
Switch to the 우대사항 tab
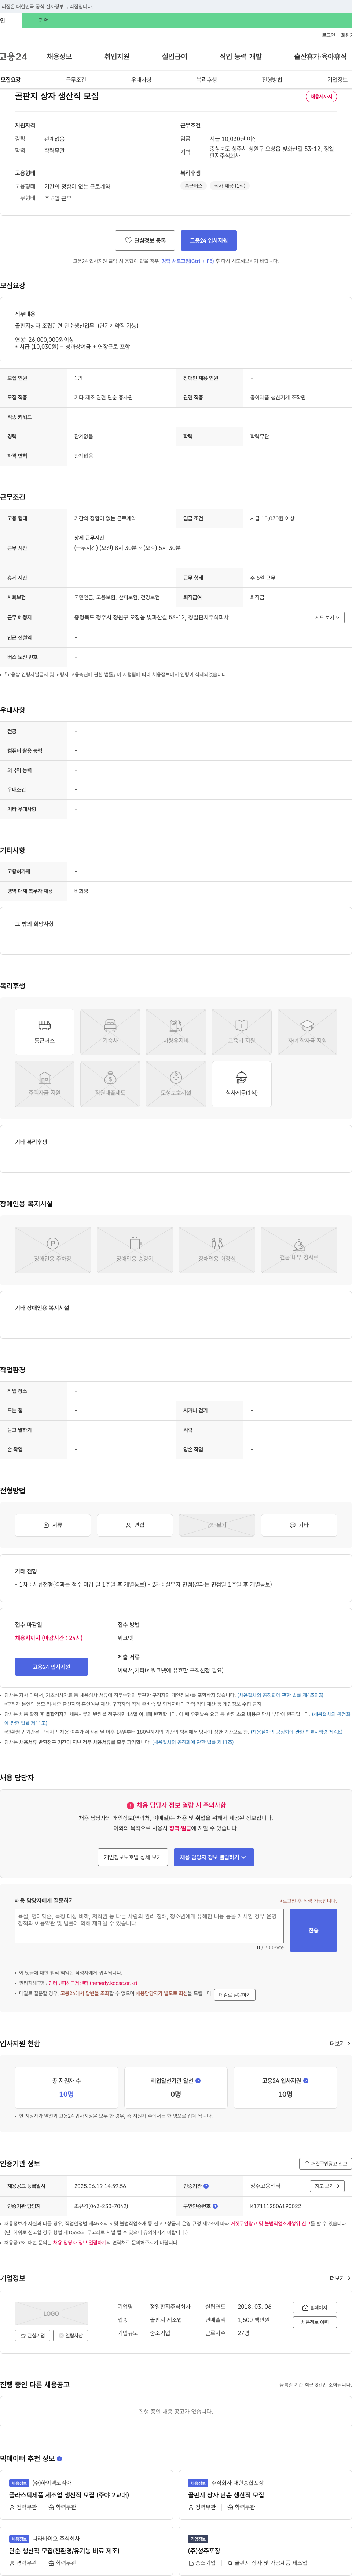(x=141, y=80)
